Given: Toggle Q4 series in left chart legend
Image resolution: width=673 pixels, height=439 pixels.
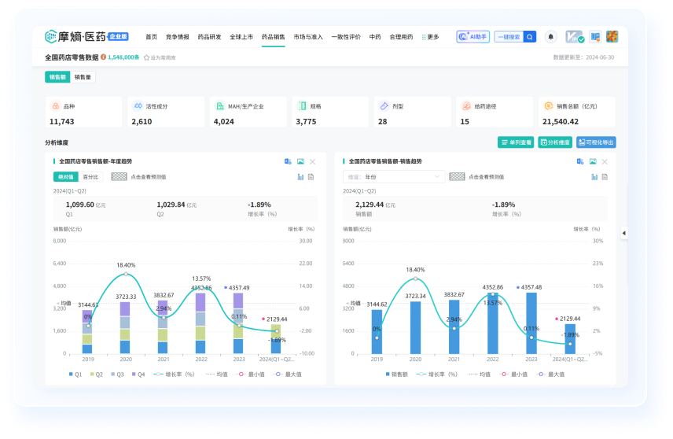Looking at the screenshot, I should [138, 374].
